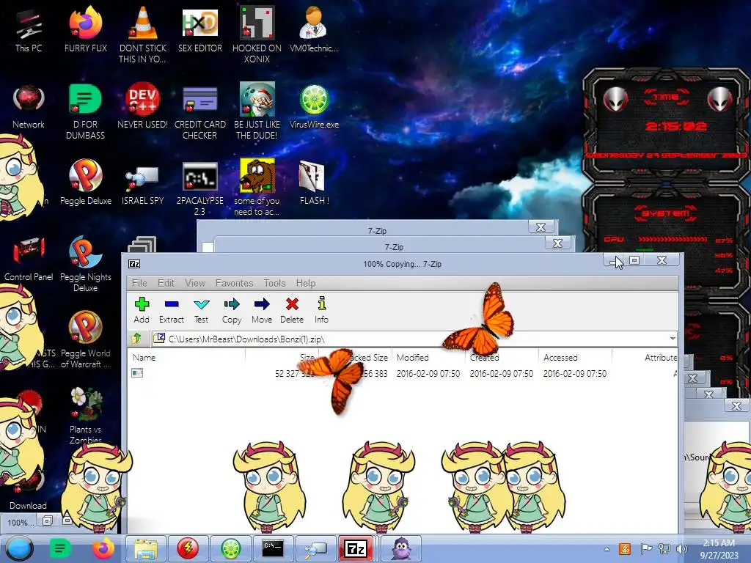Sort by the Accessed column header
751x563 pixels.
click(575, 357)
